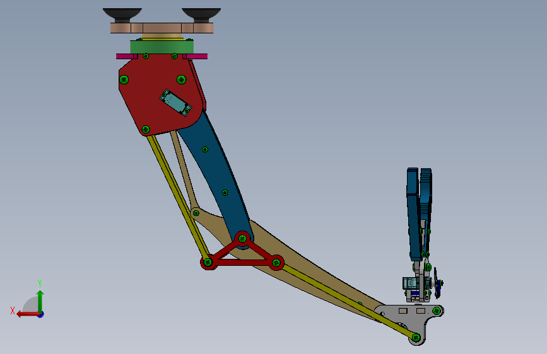Viewport: 547px width, 354px height.
Task: Select the dark gear beside gripper servo
Action: click(437, 283)
